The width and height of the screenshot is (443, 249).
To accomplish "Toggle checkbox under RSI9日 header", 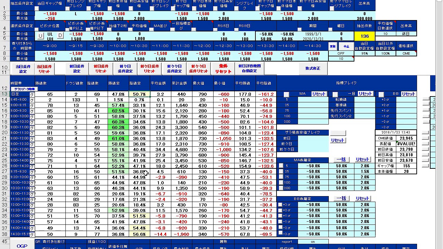I will click(236, 29).
